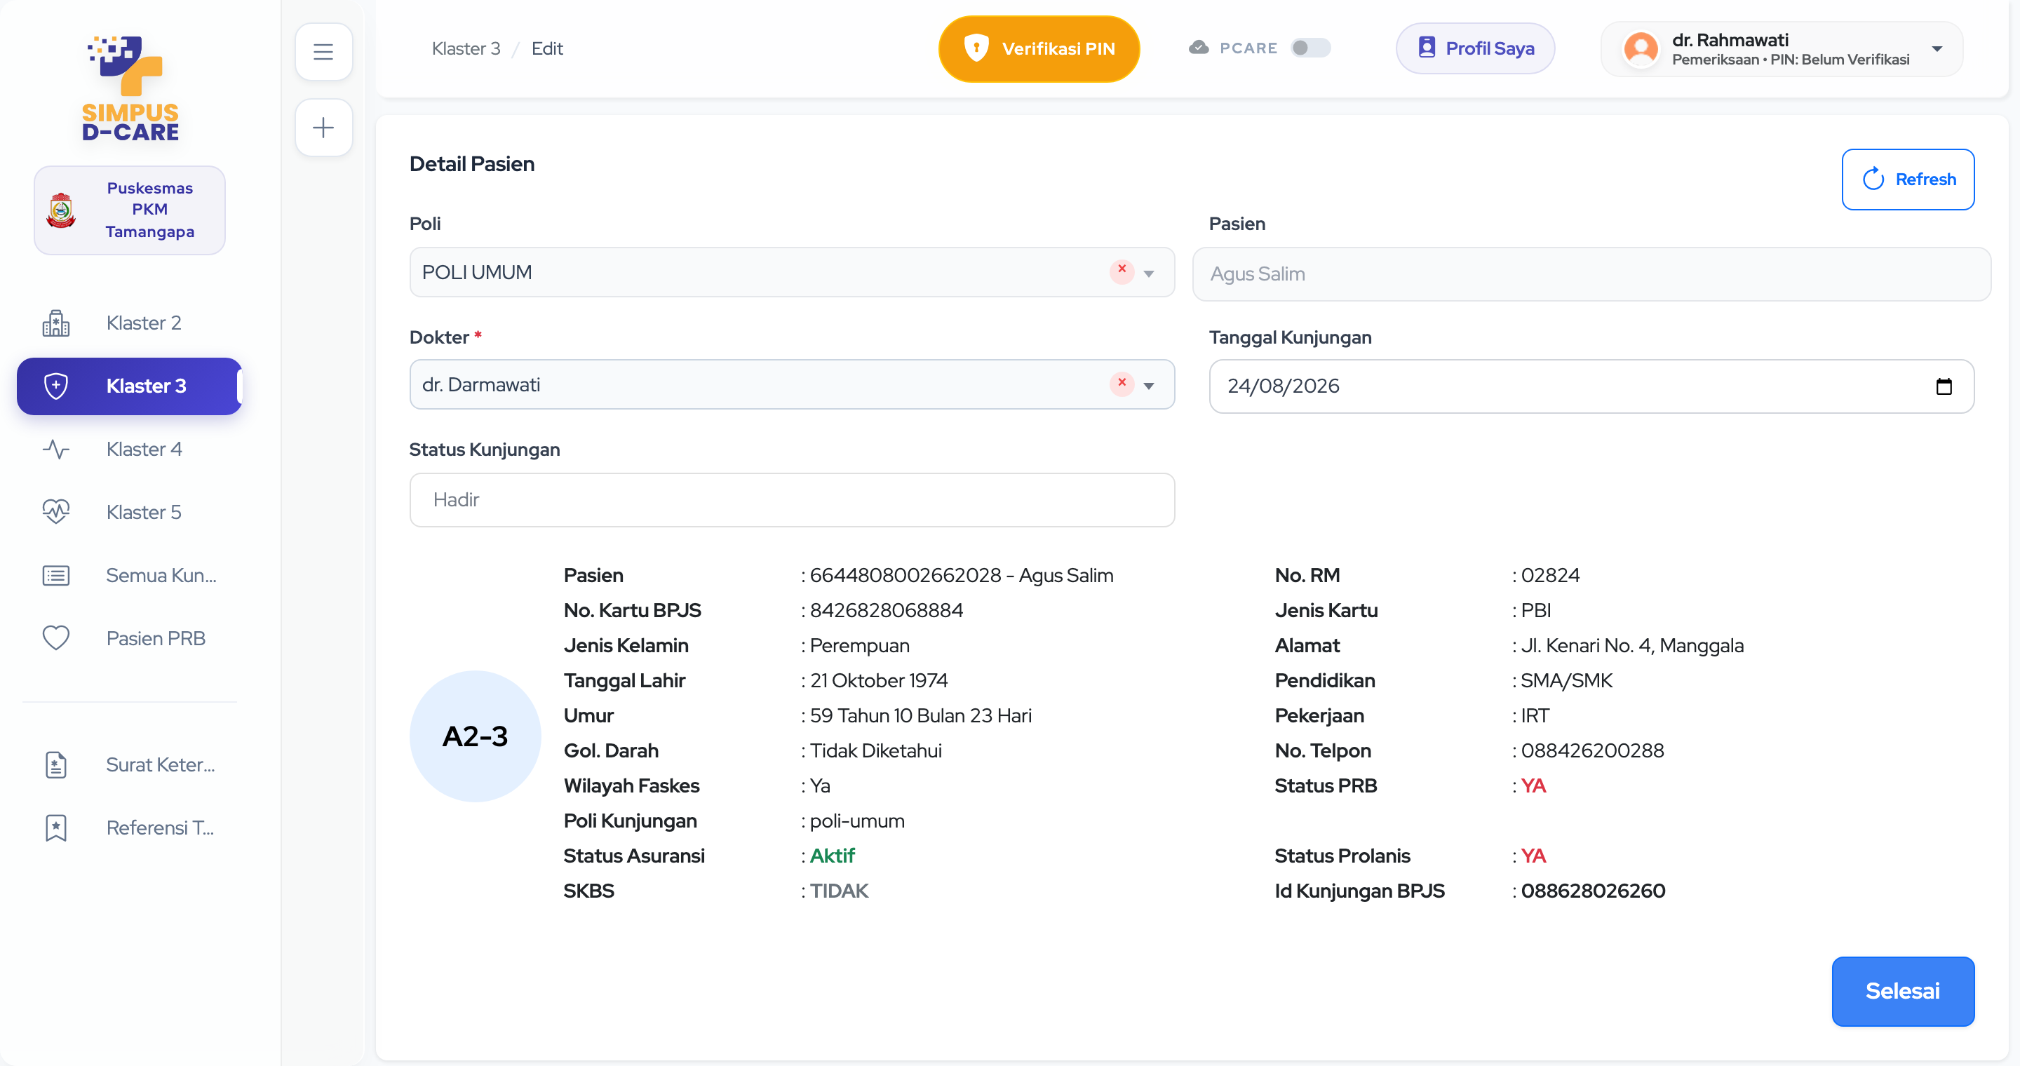Click the Verifikasi PIN button
Image resolution: width=2020 pixels, height=1066 pixels.
[1039, 48]
